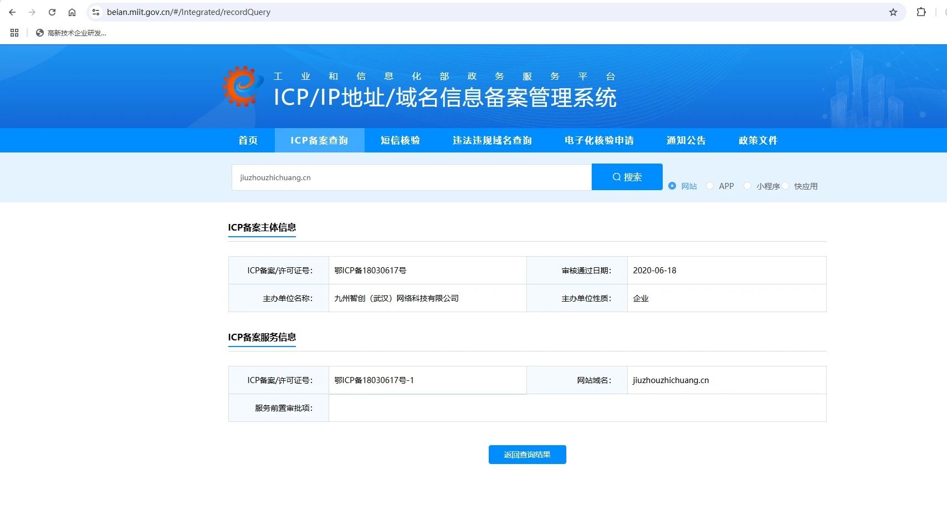Click the 服务前置审批项 label
This screenshot has height=520, width=947.
(284, 408)
